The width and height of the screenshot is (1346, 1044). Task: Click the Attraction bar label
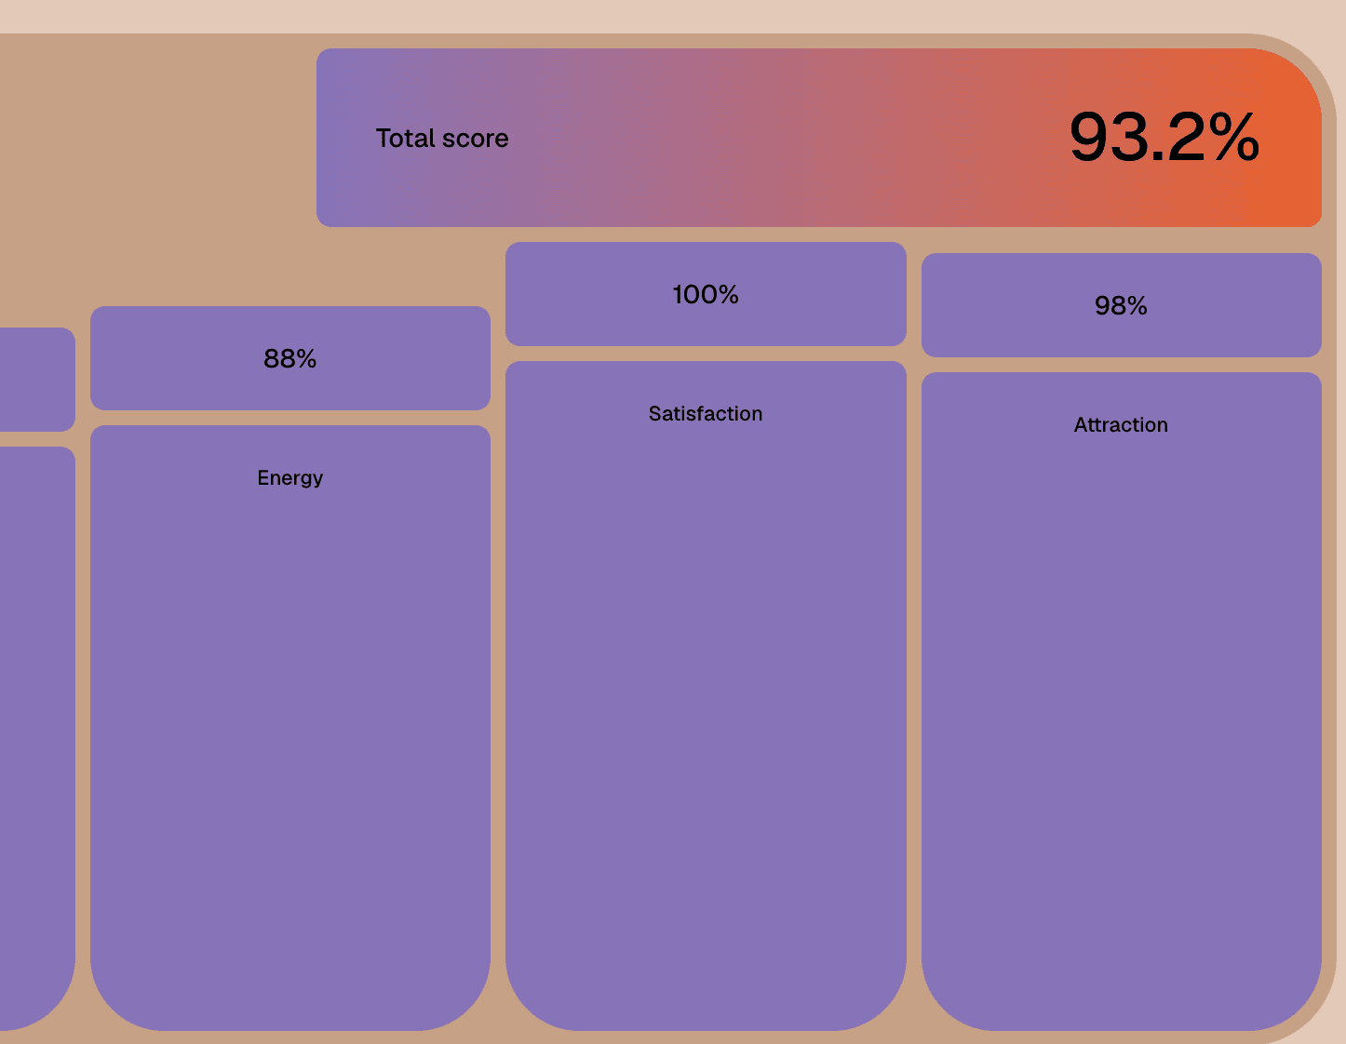(x=1121, y=425)
